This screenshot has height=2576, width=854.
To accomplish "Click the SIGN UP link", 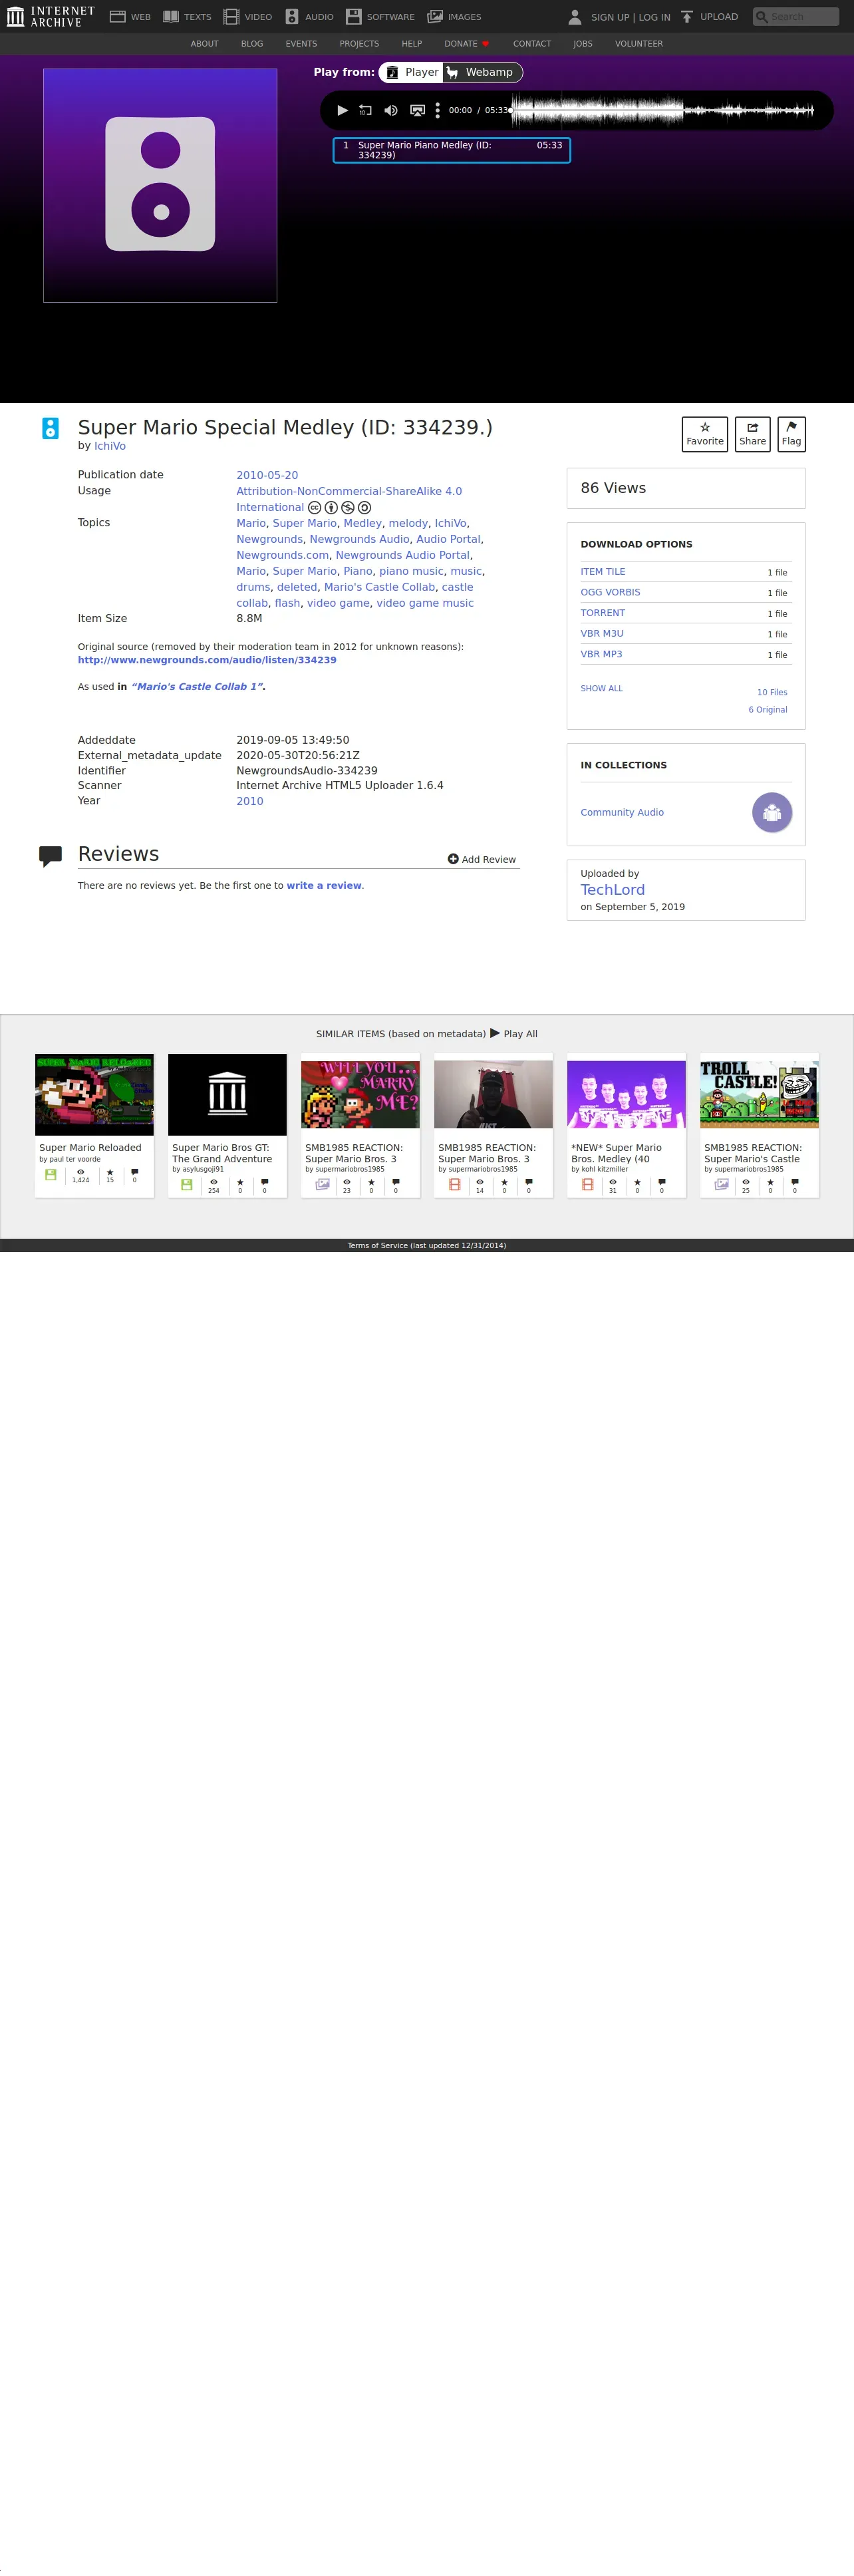I will point(610,17).
